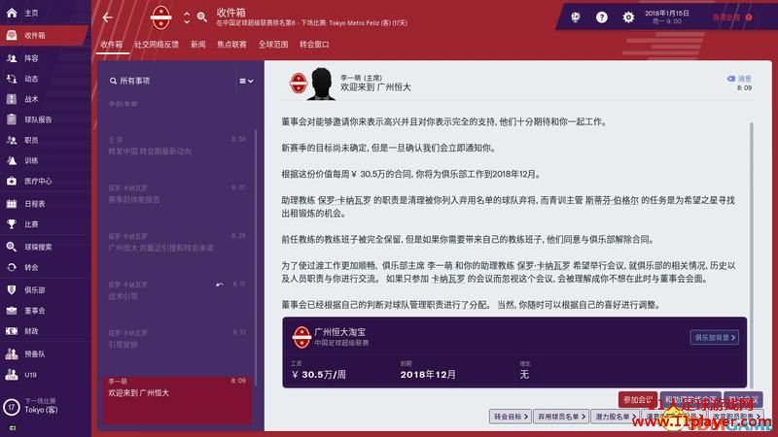This screenshot has height=437, width=778.
Task: Click the inbox list scrollbar
Action: [x=256, y=257]
